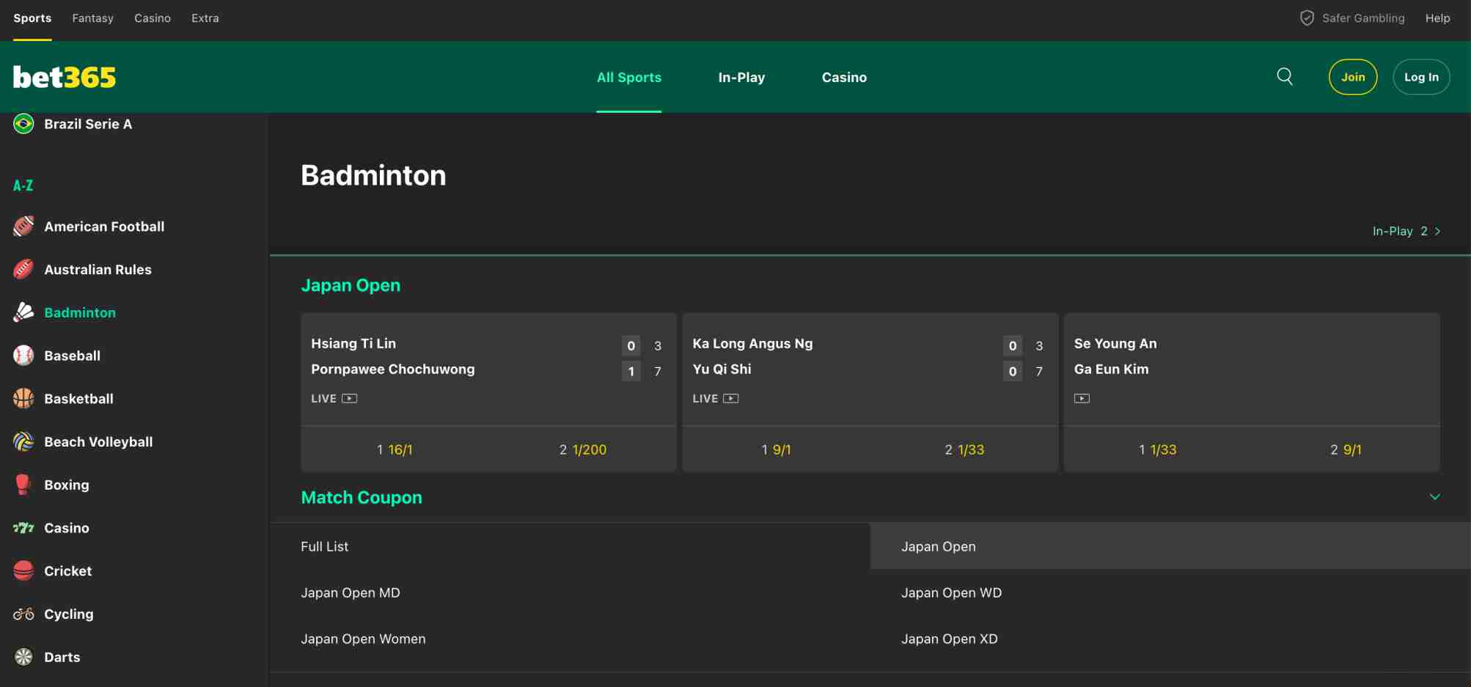Open Darts in sidebar
Viewport: 1471px width, 687px height.
point(62,657)
